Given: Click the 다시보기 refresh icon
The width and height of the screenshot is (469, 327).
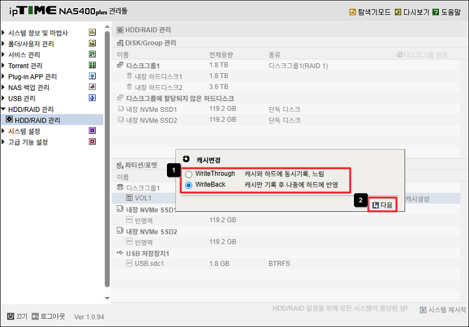Looking at the screenshot, I should 398,12.
